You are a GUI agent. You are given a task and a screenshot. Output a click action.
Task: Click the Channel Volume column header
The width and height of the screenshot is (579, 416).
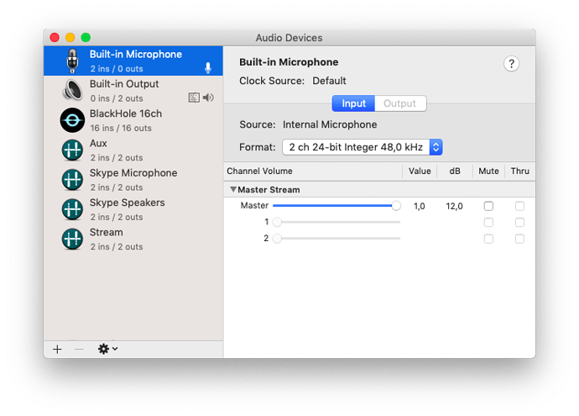(259, 171)
